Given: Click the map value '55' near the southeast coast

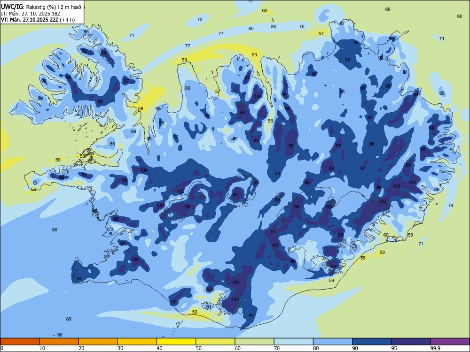Looking at the screenshot, I should pyautogui.click(x=363, y=258).
